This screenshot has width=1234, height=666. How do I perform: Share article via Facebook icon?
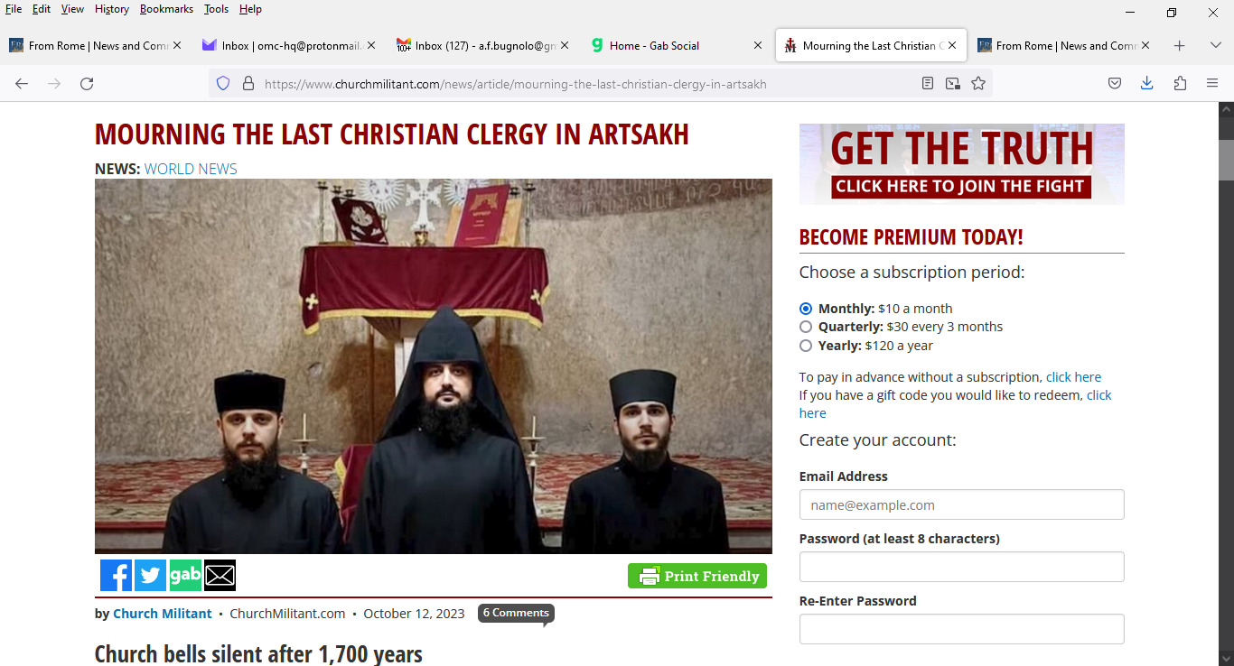(116, 576)
